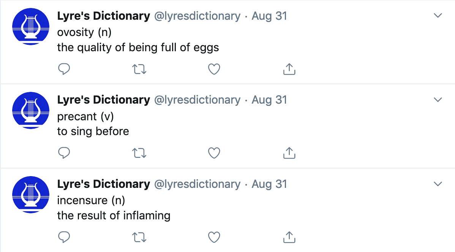Retweet the ovosity tweet
This screenshot has height=252, width=455.
(x=139, y=69)
